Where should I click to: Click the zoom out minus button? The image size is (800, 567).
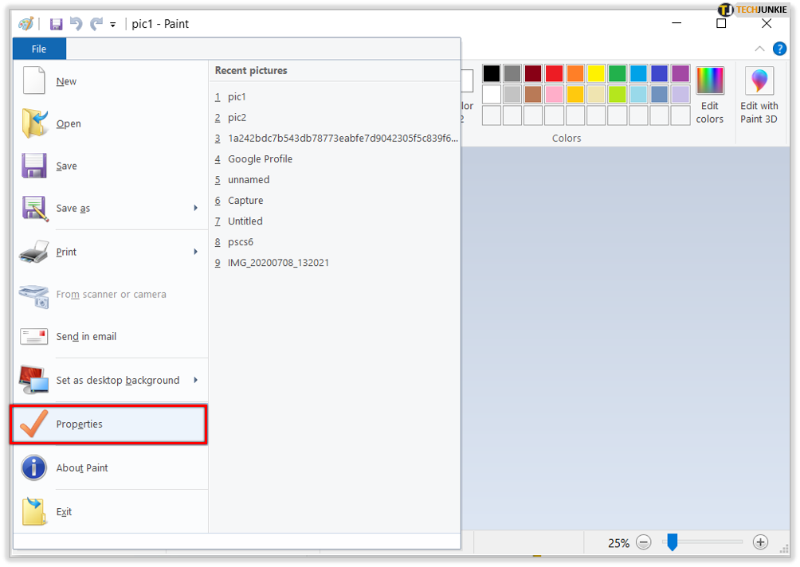point(644,542)
